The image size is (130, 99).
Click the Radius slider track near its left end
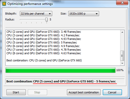(22, 19)
